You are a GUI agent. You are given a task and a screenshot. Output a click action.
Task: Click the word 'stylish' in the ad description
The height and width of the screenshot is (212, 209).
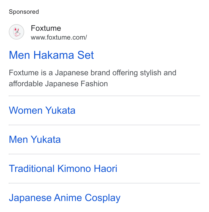pos(151,73)
